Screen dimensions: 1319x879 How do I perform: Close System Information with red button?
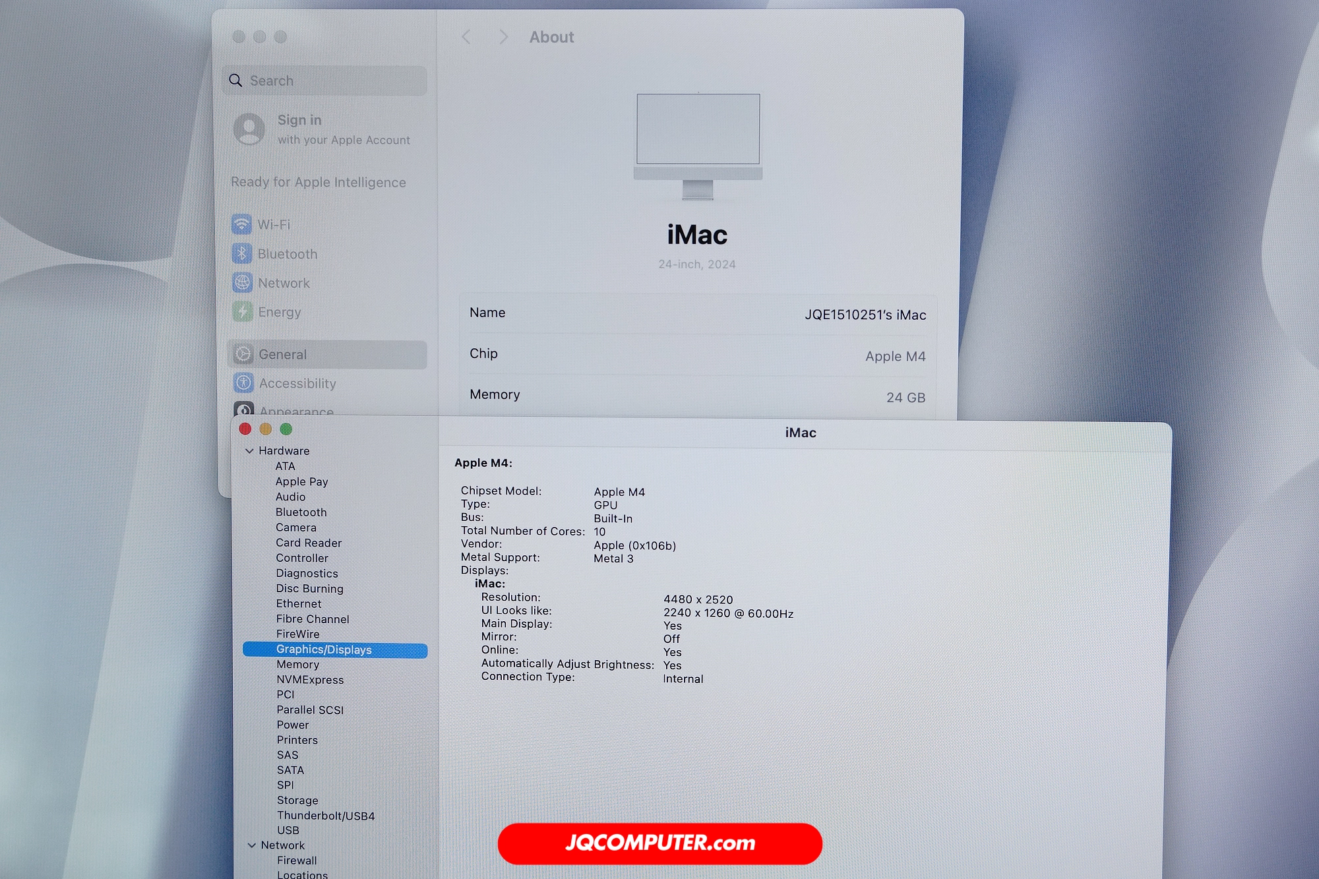click(x=245, y=429)
